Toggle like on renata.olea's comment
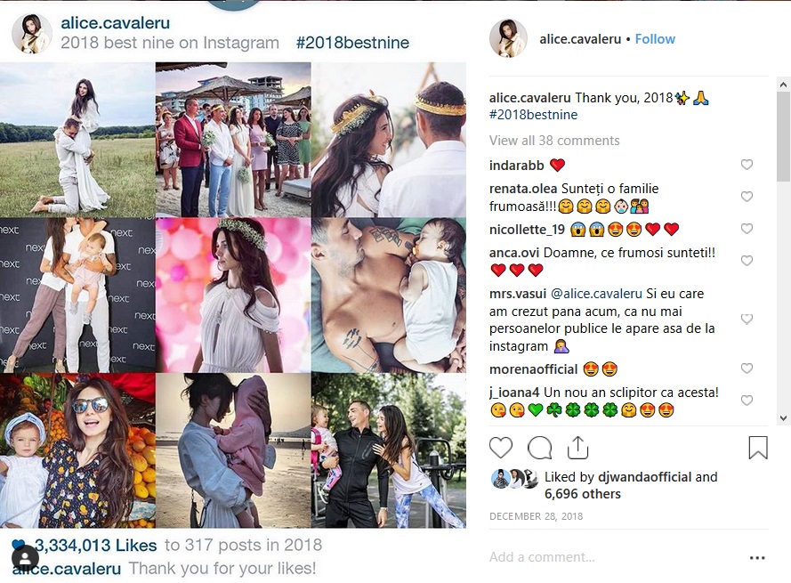This screenshot has height=583, width=791. point(747,197)
